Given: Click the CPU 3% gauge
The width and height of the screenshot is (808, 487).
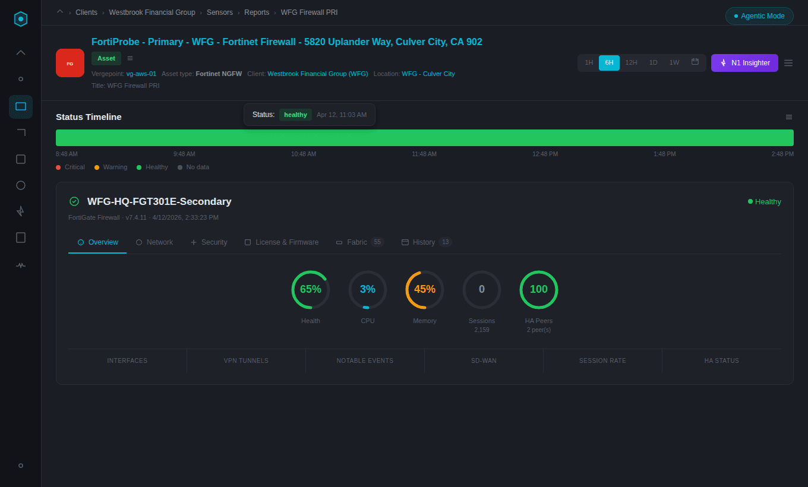Looking at the screenshot, I should click(x=368, y=290).
